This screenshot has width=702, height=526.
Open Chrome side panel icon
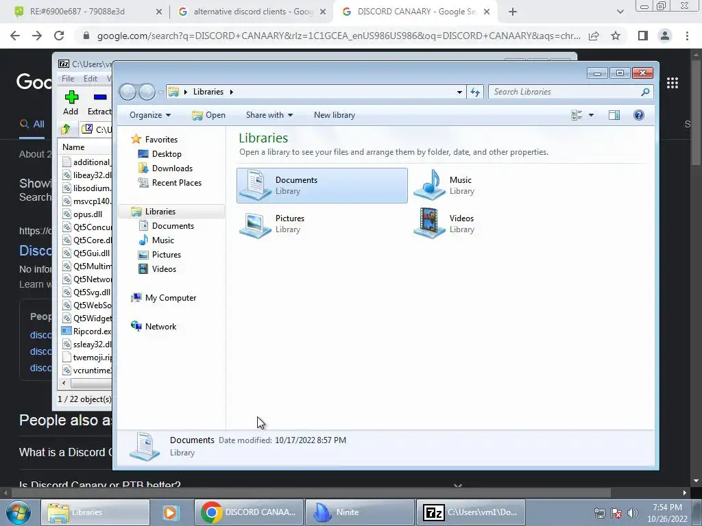click(x=643, y=36)
